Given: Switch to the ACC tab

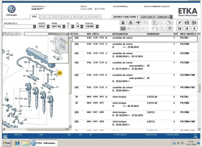Looking at the screenshot, I should coord(44,17).
